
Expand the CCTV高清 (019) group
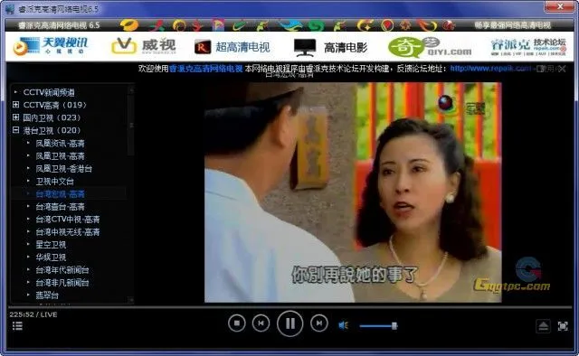(15, 105)
